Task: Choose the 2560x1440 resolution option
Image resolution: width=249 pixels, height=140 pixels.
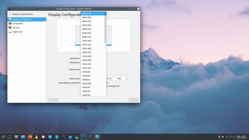Action: click(86, 29)
